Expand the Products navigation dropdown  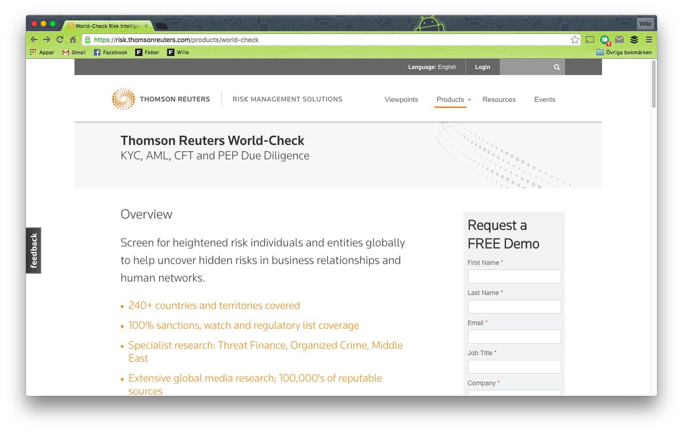pos(453,99)
